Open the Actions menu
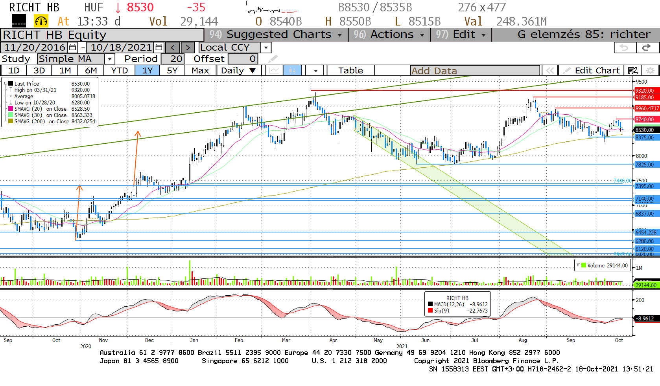The height and width of the screenshot is (386, 660). point(389,35)
